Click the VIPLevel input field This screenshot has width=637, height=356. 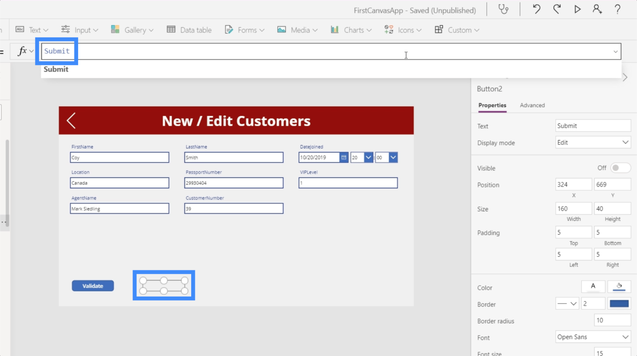tap(348, 183)
